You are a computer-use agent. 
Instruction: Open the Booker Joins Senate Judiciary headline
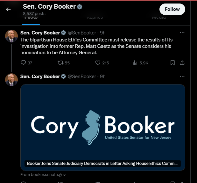coord(102,164)
